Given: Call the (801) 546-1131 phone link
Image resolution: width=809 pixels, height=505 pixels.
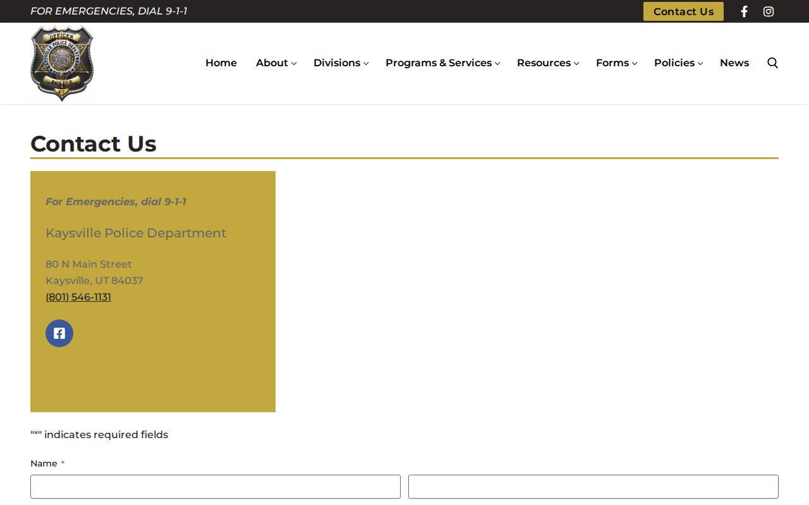Looking at the screenshot, I should (x=78, y=297).
